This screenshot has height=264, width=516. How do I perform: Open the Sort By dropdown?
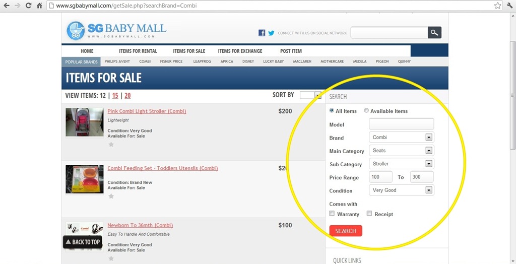[x=310, y=95]
